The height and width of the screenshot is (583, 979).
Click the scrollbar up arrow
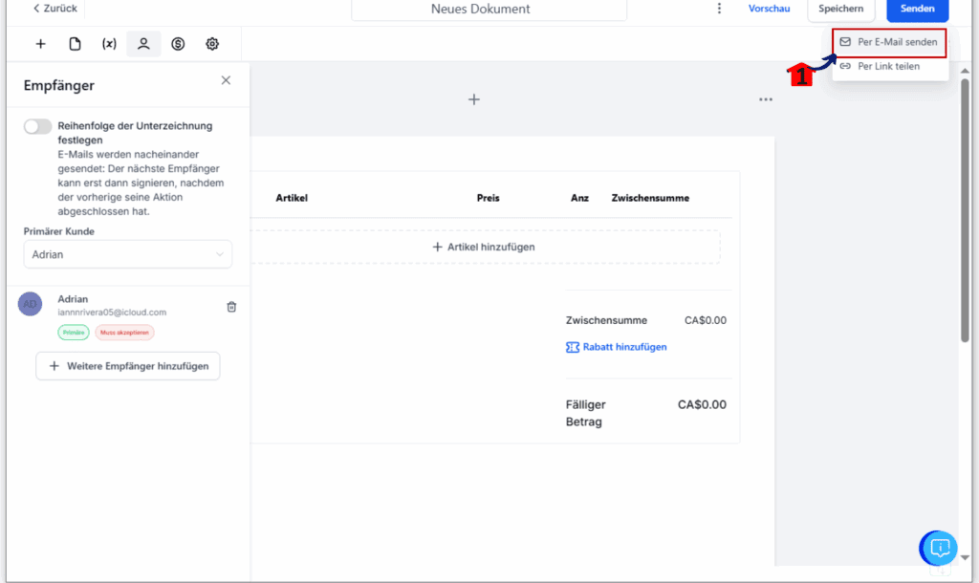tap(966, 71)
